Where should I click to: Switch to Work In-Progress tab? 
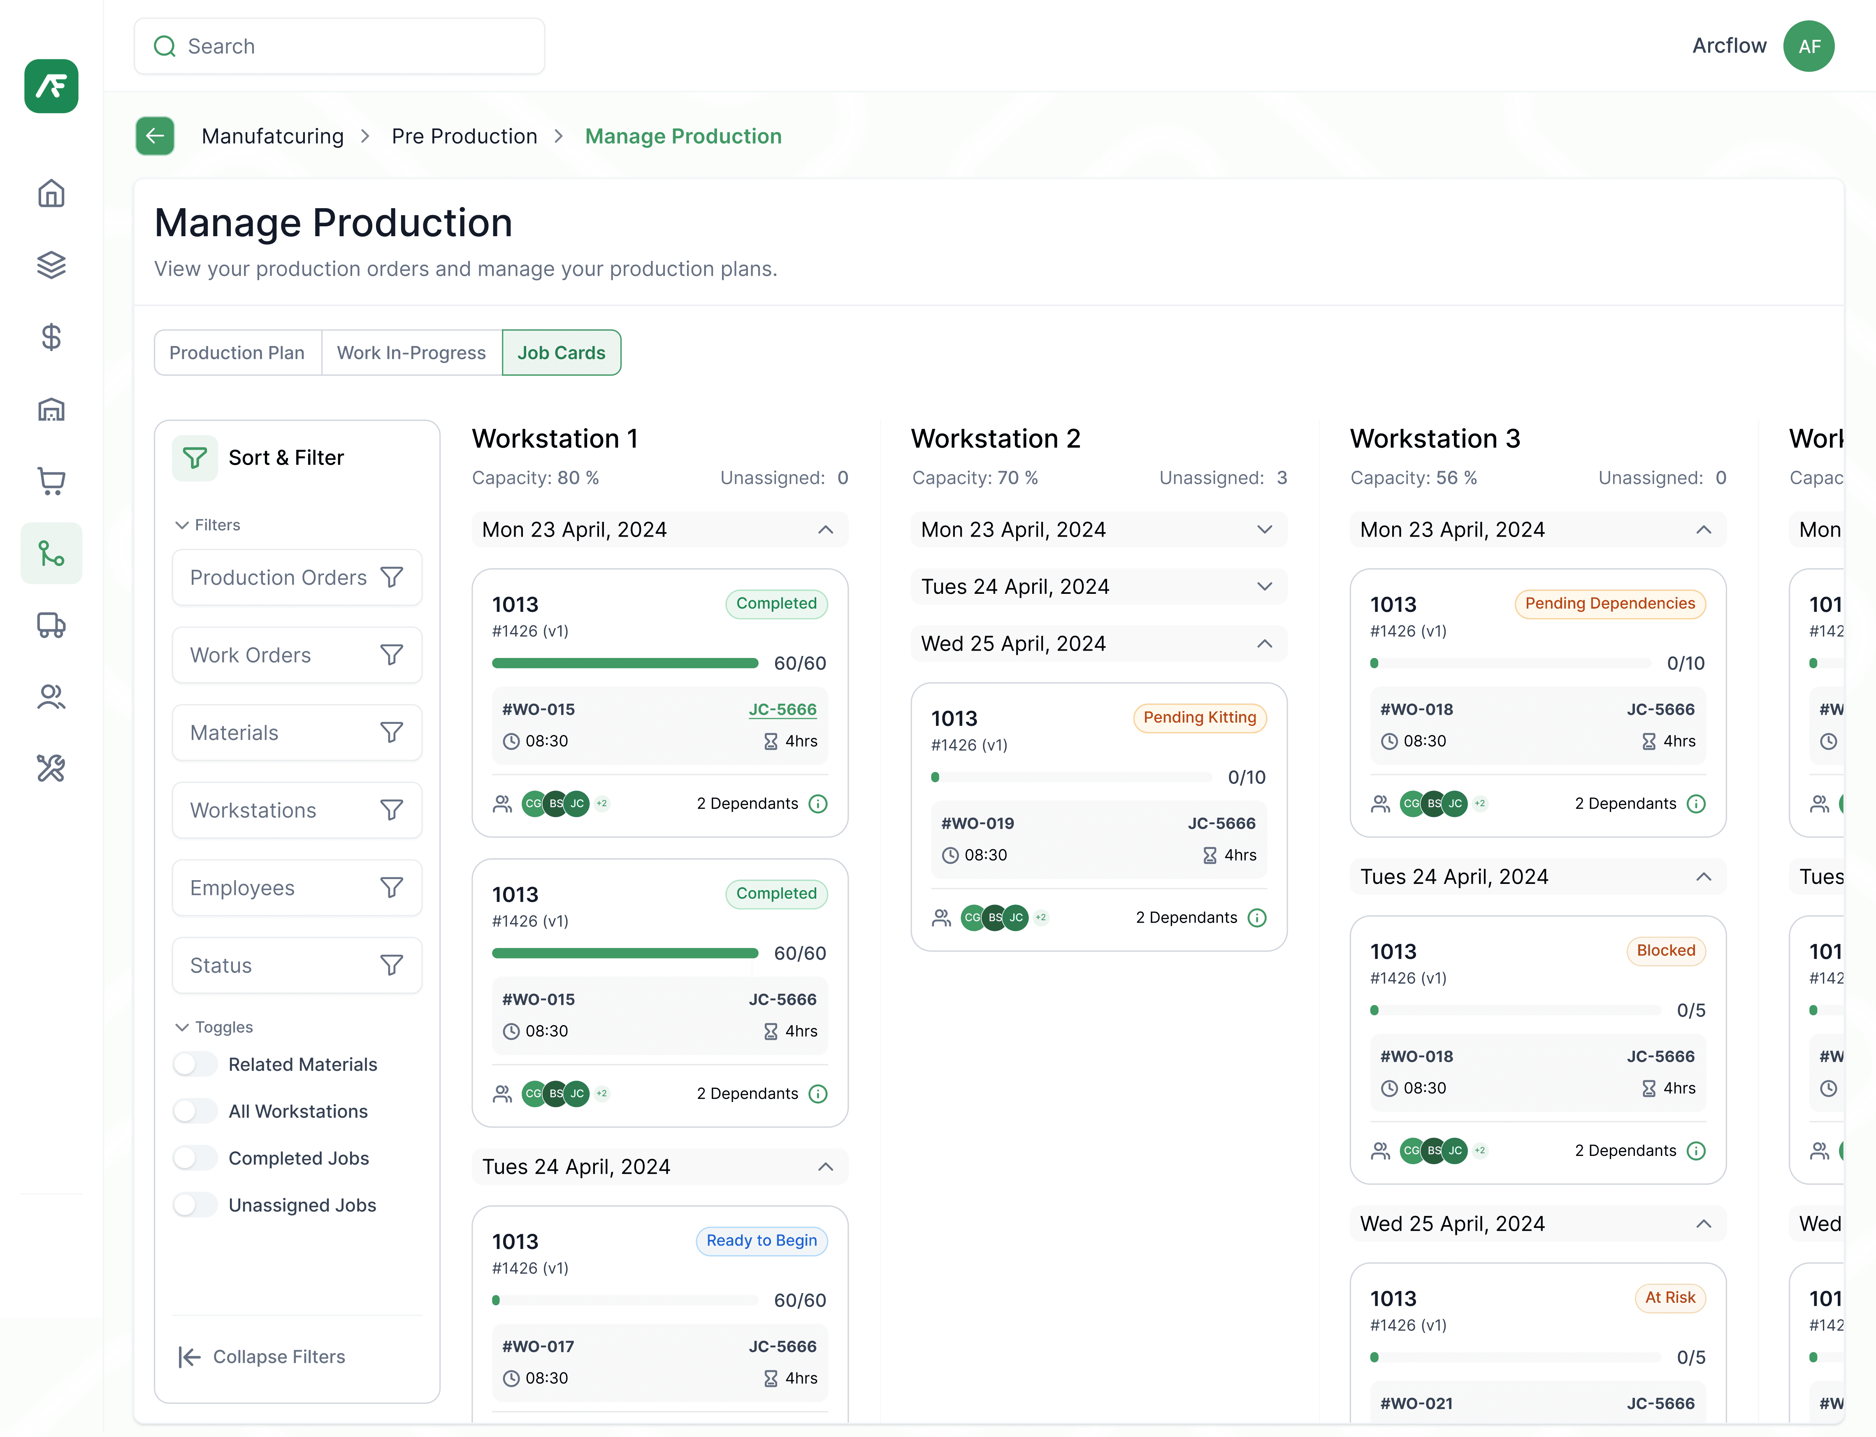pyautogui.click(x=411, y=352)
